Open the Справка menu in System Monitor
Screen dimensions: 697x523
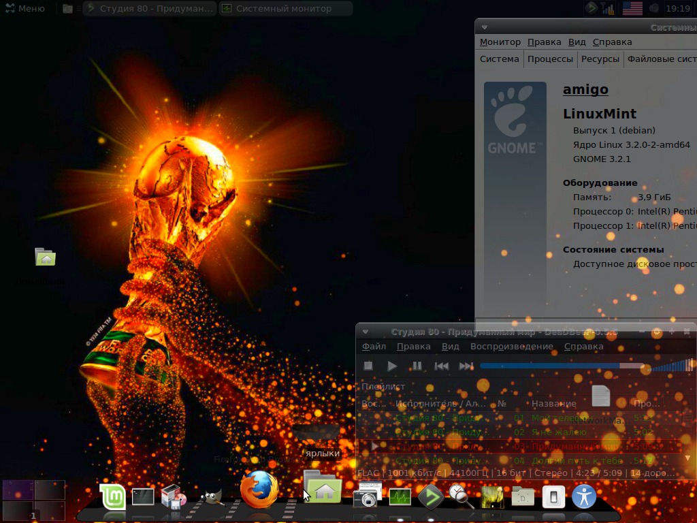pyautogui.click(x=612, y=42)
